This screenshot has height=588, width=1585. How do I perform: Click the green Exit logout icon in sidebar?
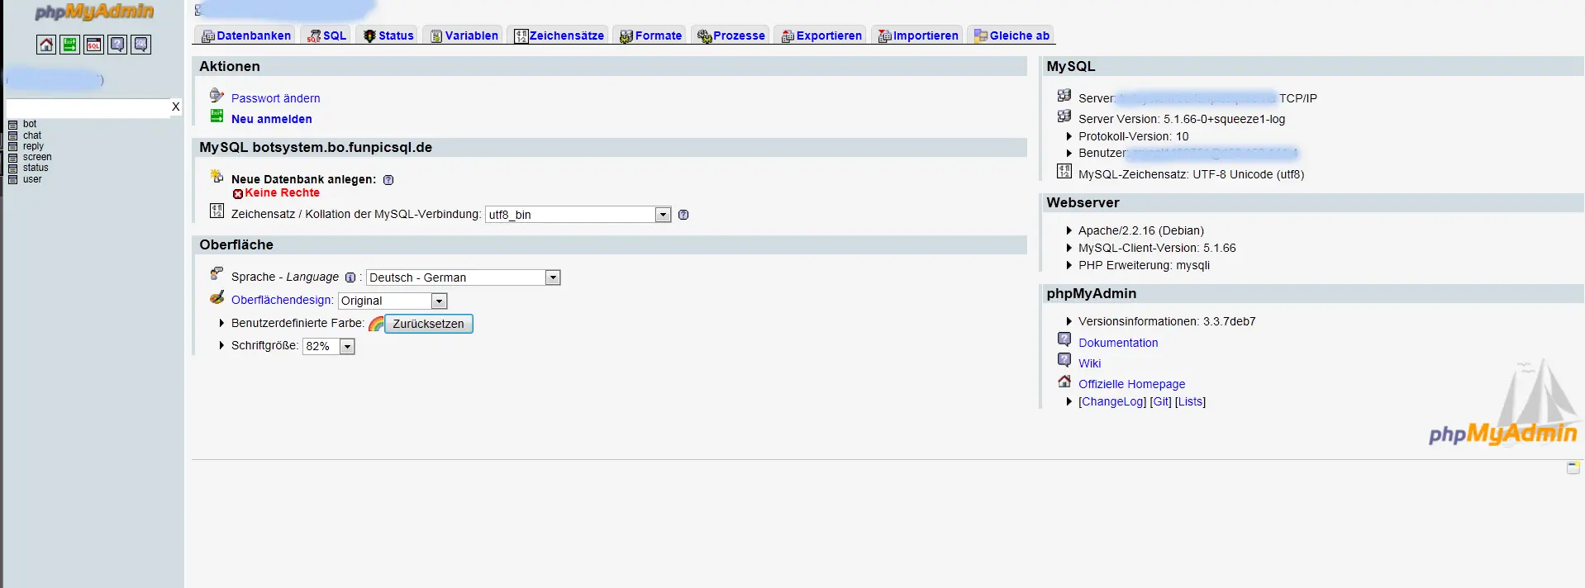point(70,45)
